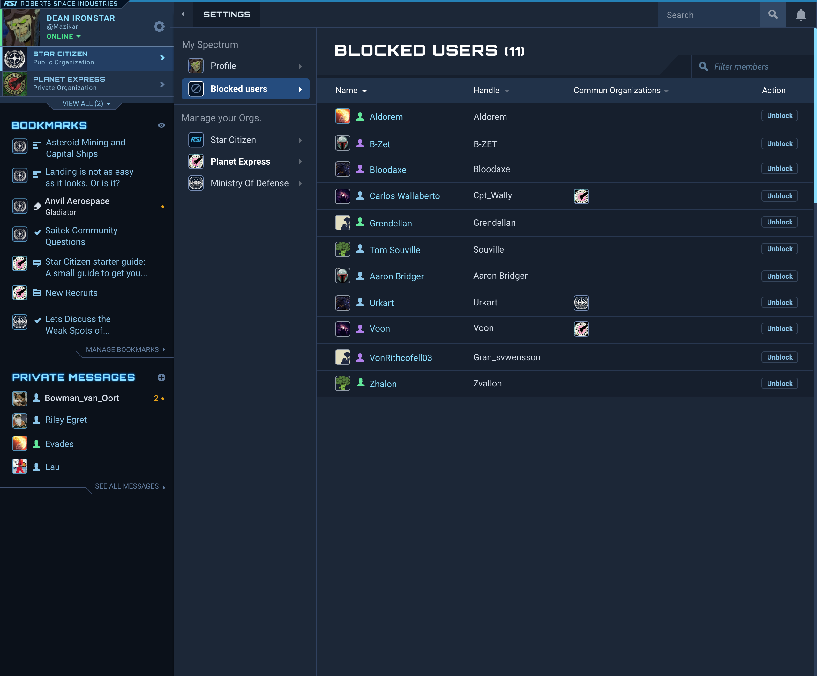
Task: Open notifications with the bell icon
Action: tap(801, 14)
